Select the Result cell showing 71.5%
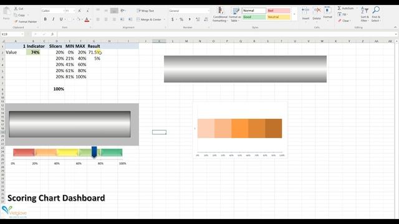 click(x=94, y=52)
